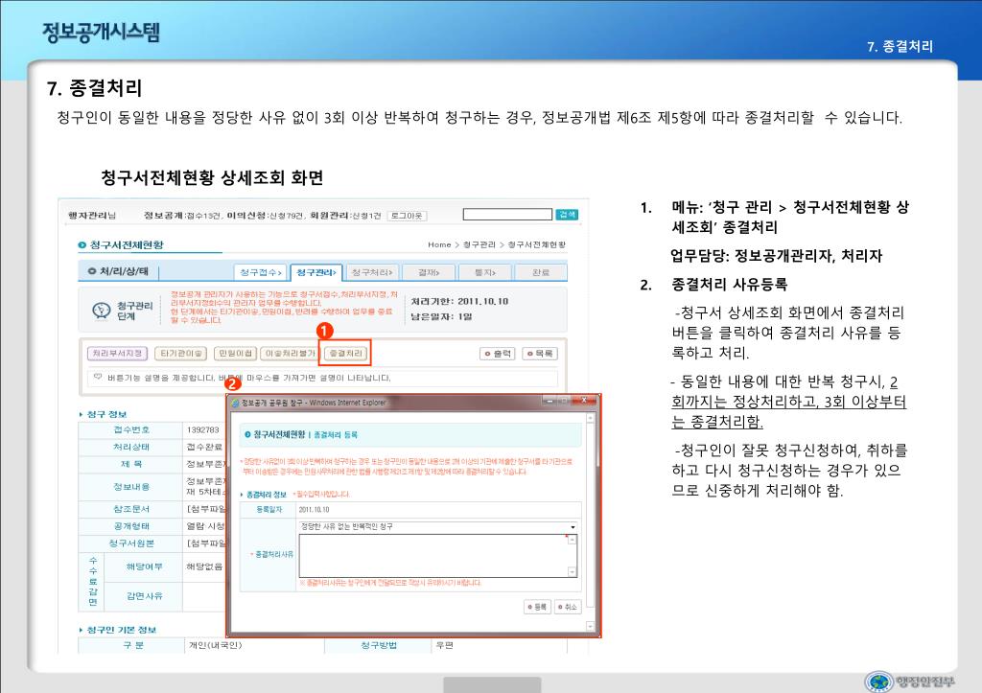
Task: Open the 결재 process tab
Action: coord(429,272)
